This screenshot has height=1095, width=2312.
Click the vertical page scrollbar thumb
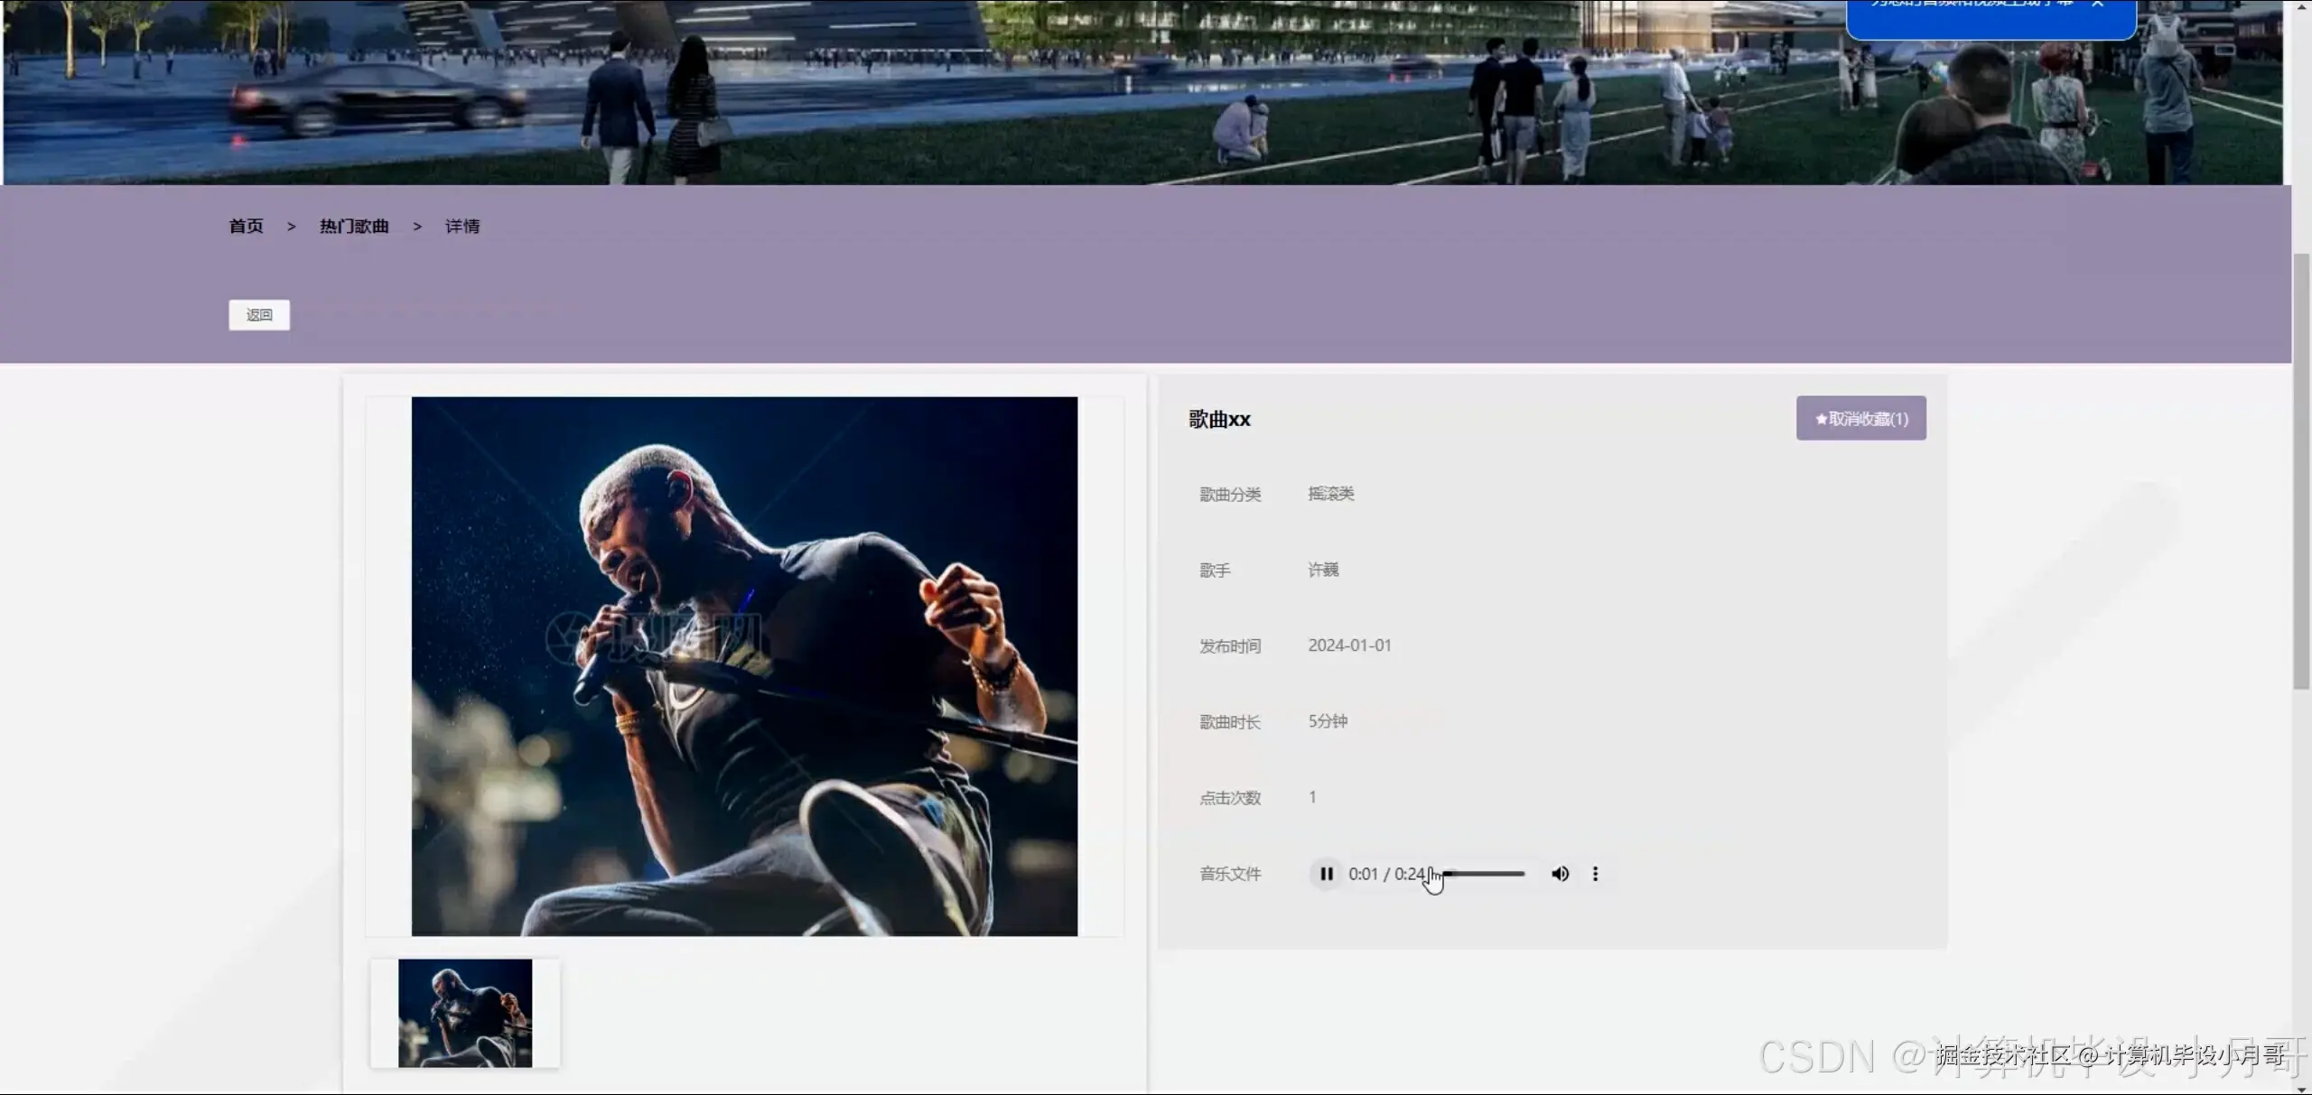[x=2301, y=469]
